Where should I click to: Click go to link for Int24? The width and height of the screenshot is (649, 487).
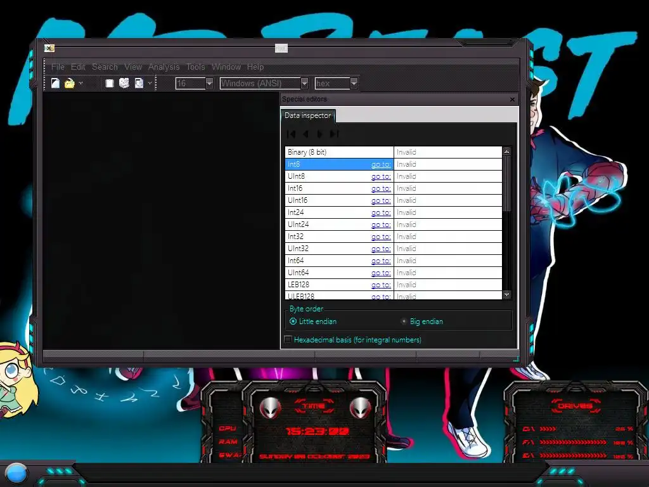coord(381,212)
